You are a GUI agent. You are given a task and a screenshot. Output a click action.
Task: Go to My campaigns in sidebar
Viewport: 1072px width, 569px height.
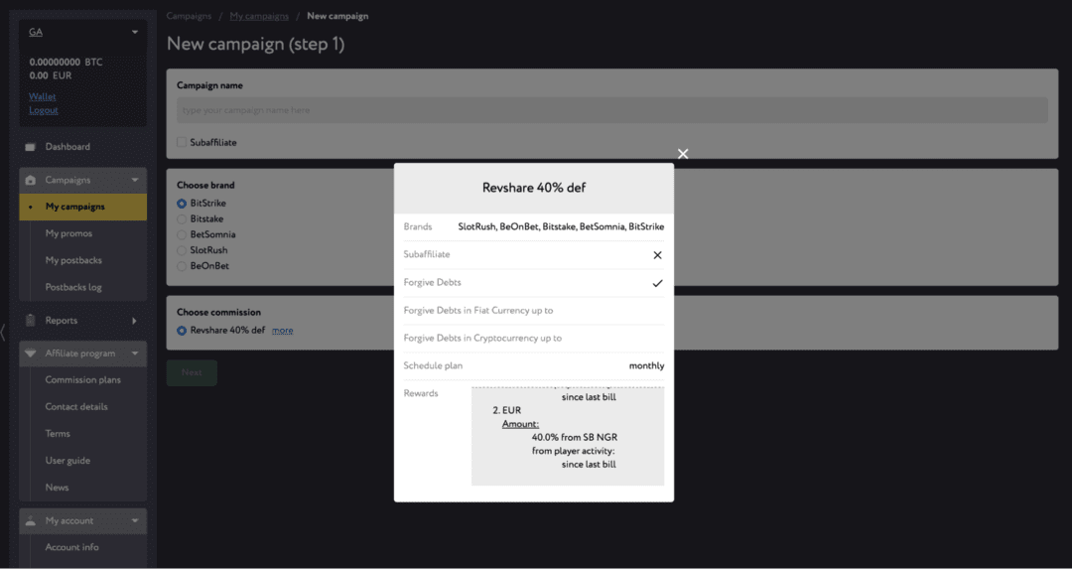[82, 207]
